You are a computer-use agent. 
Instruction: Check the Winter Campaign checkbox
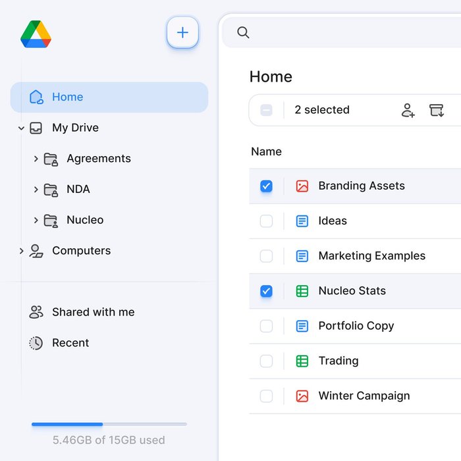click(266, 396)
